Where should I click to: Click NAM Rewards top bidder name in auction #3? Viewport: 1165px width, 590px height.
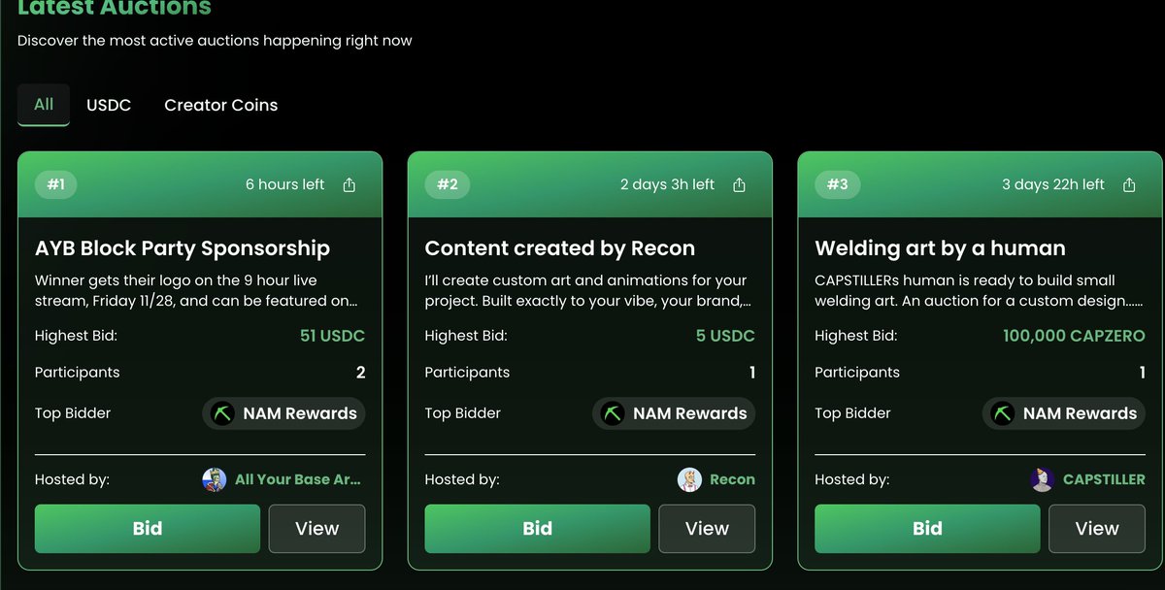pos(1080,413)
